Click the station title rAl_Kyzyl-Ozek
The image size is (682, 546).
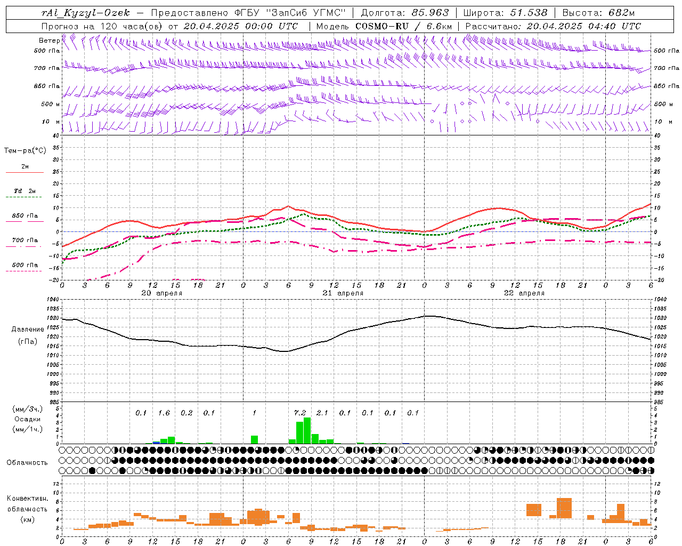[x=85, y=13]
